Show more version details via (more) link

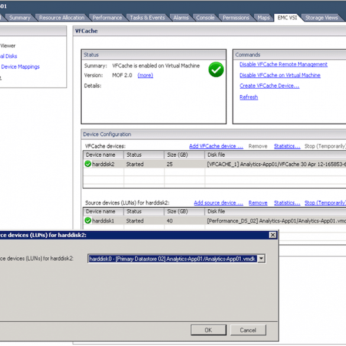click(x=145, y=75)
